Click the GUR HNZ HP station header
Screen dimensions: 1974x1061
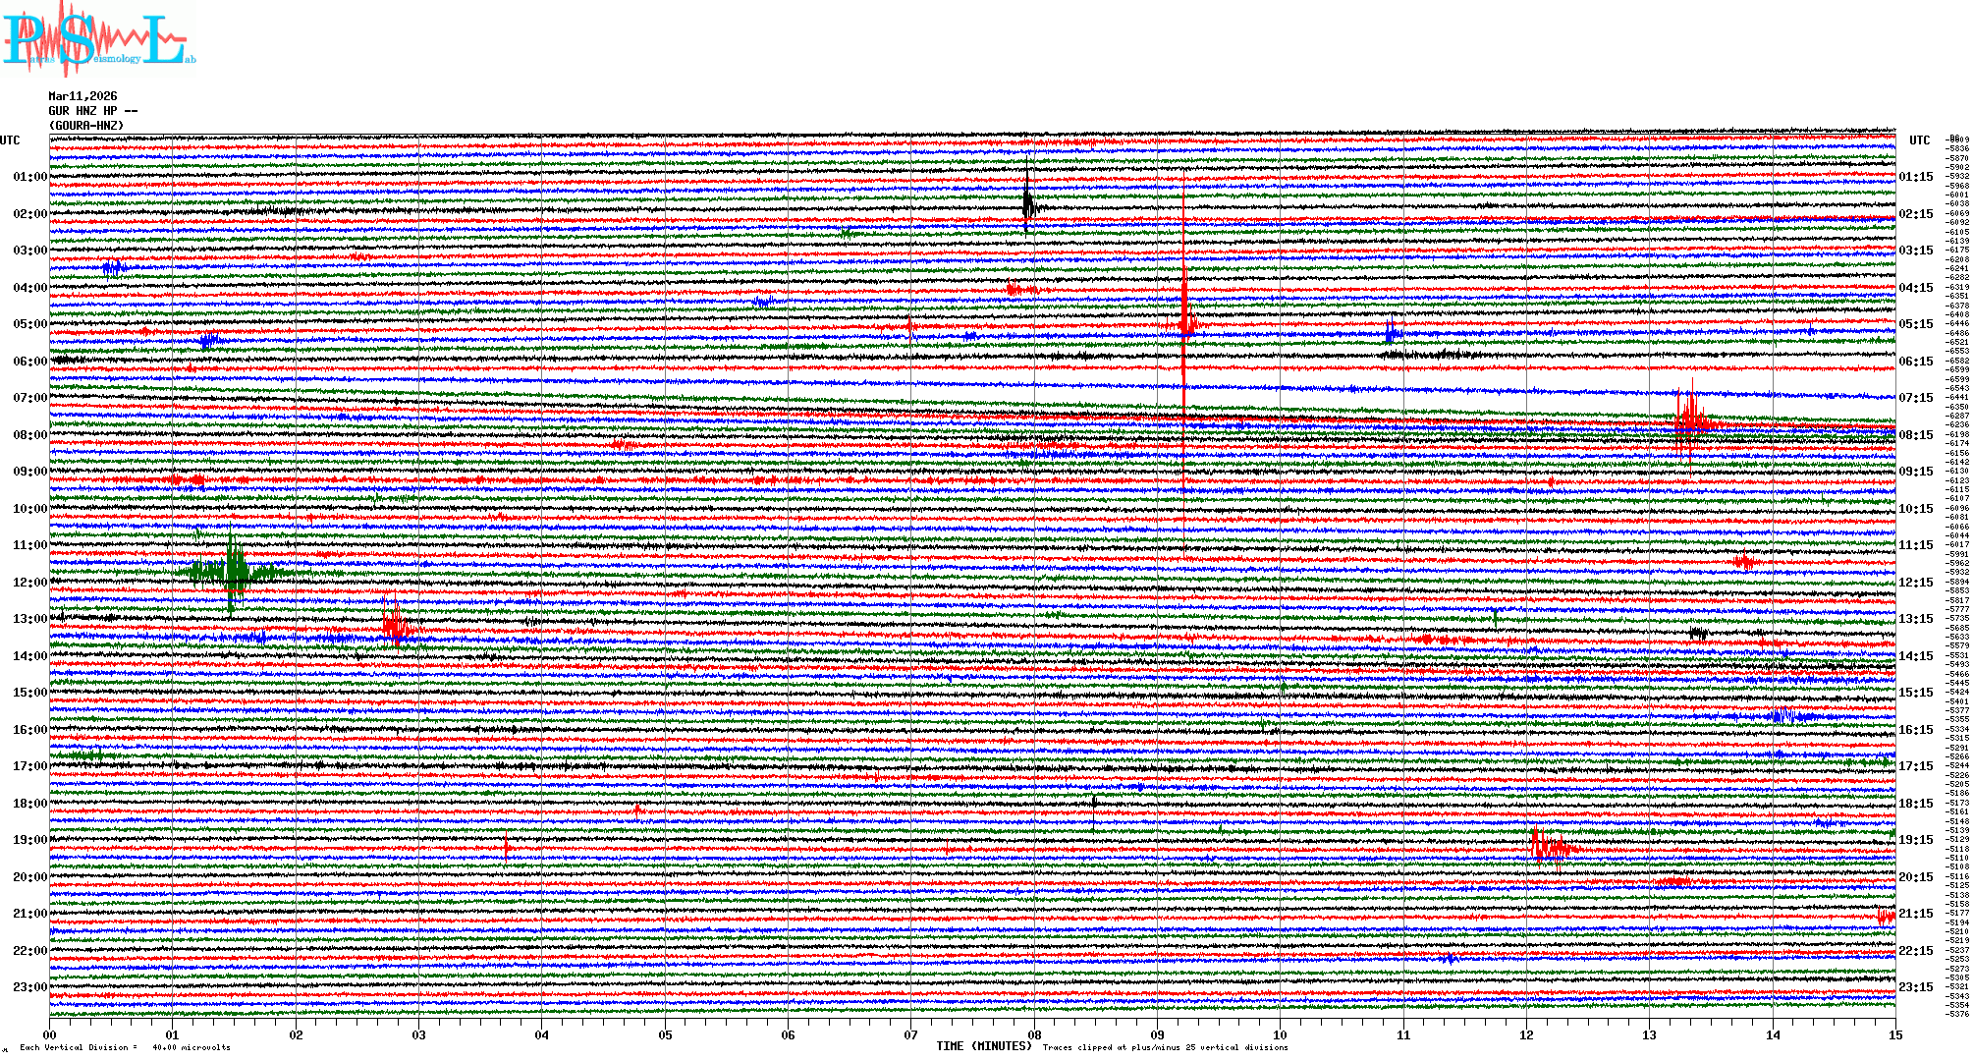[x=92, y=111]
